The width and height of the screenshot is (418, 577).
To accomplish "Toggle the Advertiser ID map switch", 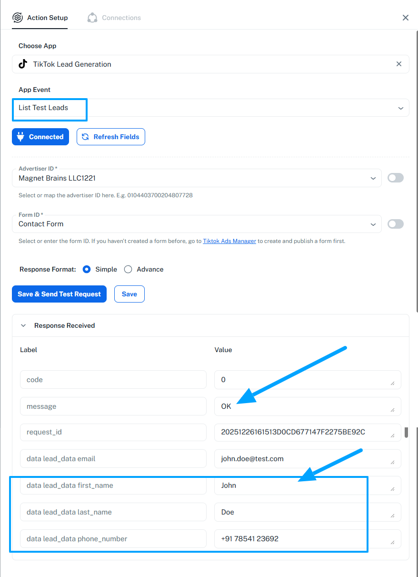I will pyautogui.click(x=396, y=178).
